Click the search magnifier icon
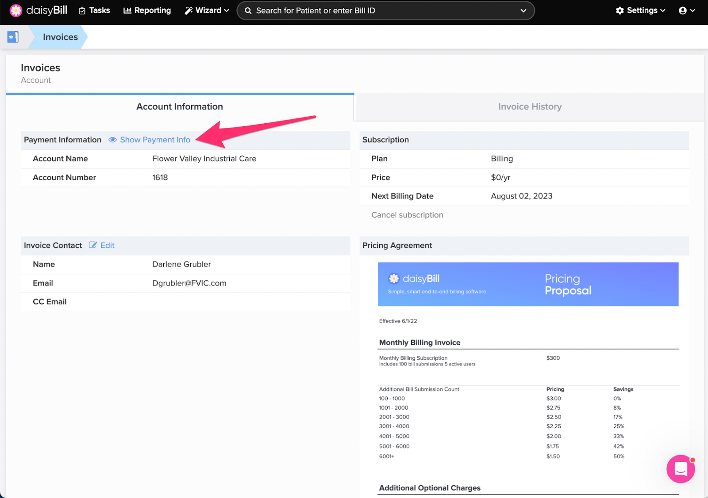 [248, 11]
